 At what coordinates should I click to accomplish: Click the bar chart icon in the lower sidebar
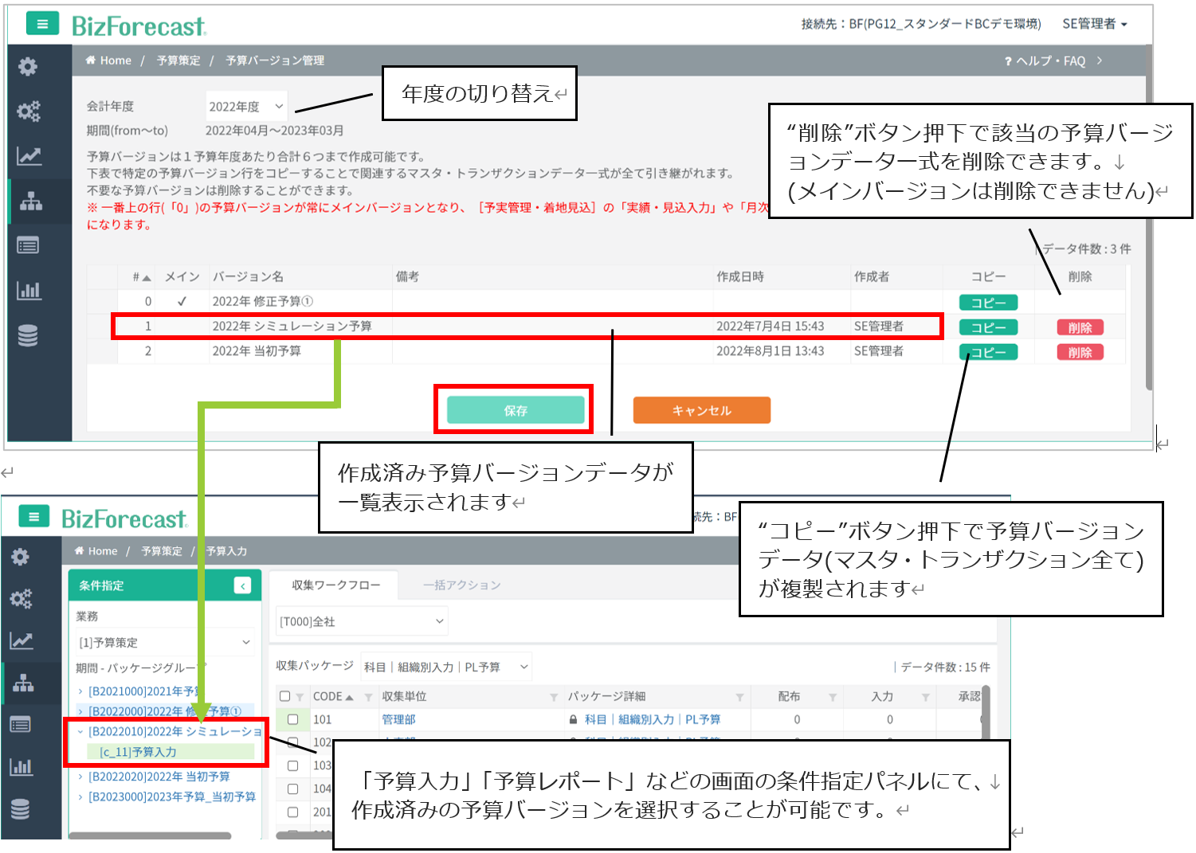[x=21, y=767]
